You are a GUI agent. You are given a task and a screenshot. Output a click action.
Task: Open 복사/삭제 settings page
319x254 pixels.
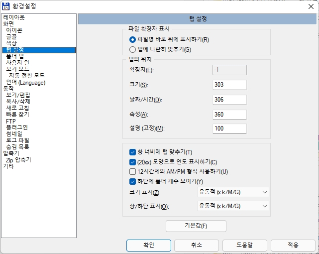(18, 102)
